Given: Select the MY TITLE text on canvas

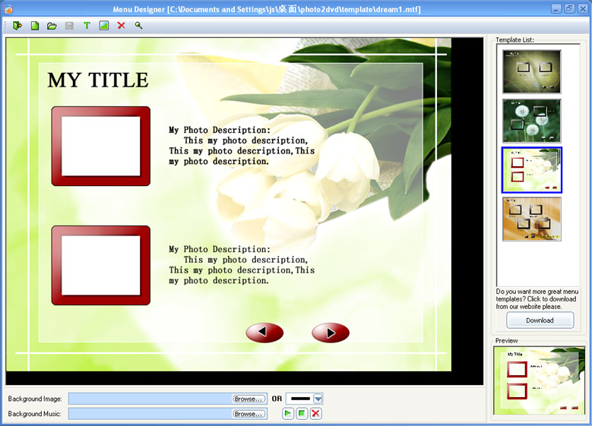Looking at the screenshot, I should 98,80.
